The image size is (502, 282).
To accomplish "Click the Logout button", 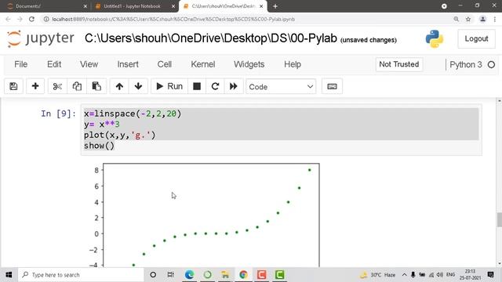I will [476, 38].
